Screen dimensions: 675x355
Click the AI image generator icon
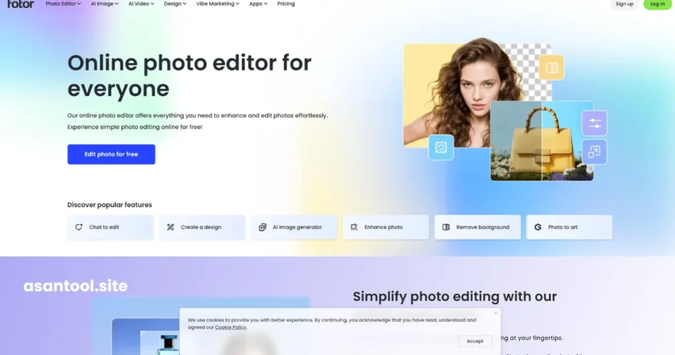pos(262,227)
